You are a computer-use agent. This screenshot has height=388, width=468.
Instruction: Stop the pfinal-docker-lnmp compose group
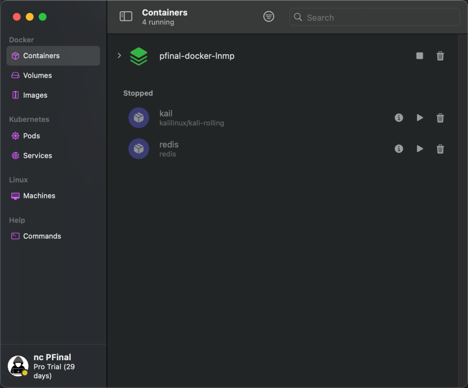419,56
